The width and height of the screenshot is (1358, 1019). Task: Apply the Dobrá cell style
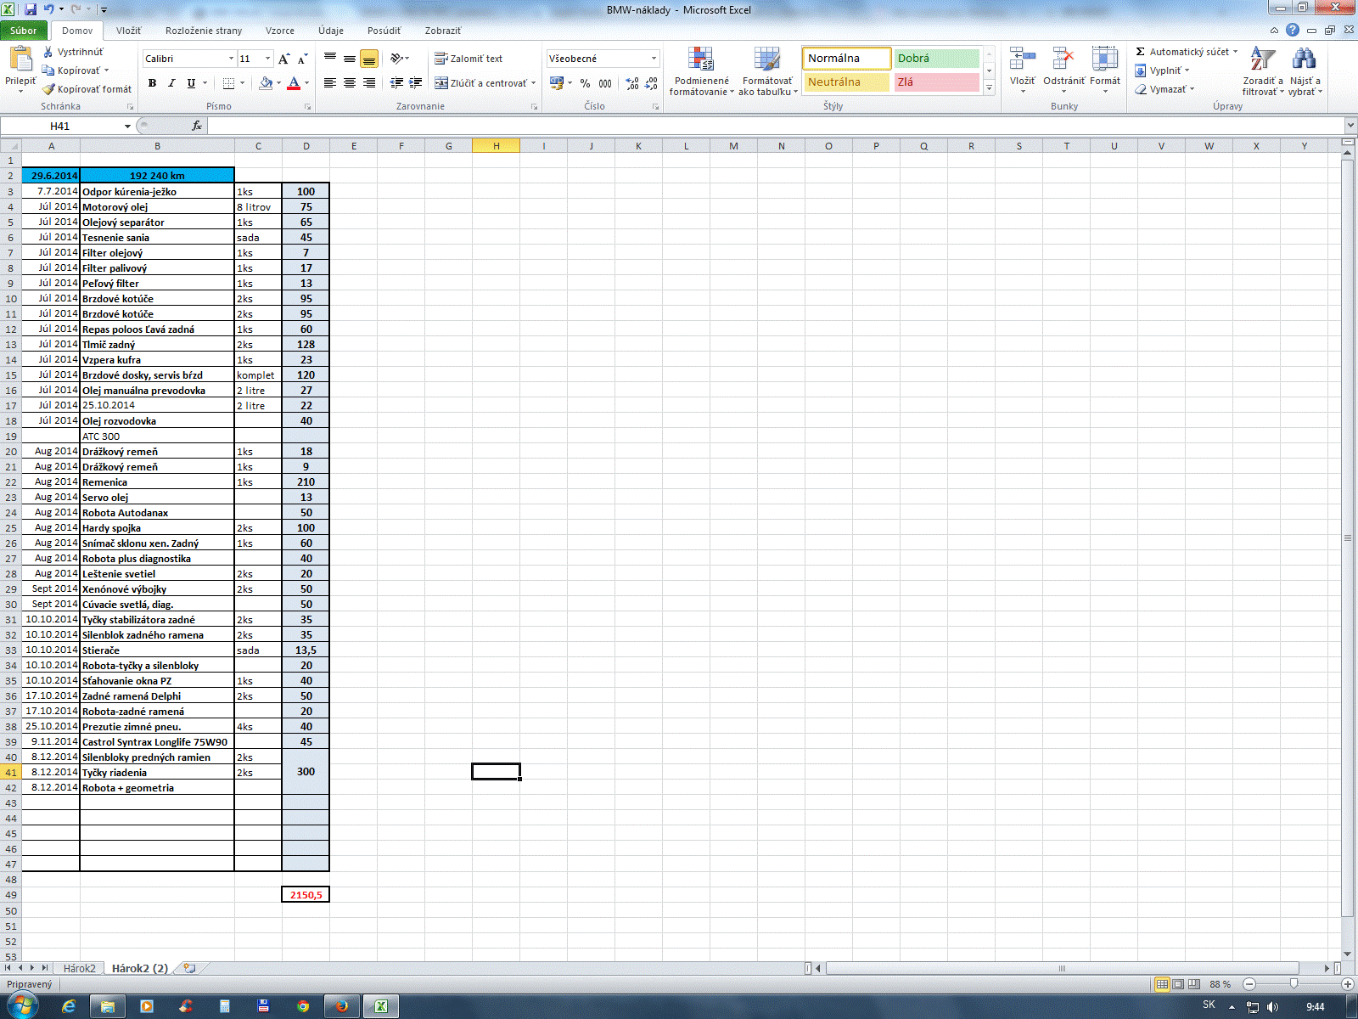[936, 59]
